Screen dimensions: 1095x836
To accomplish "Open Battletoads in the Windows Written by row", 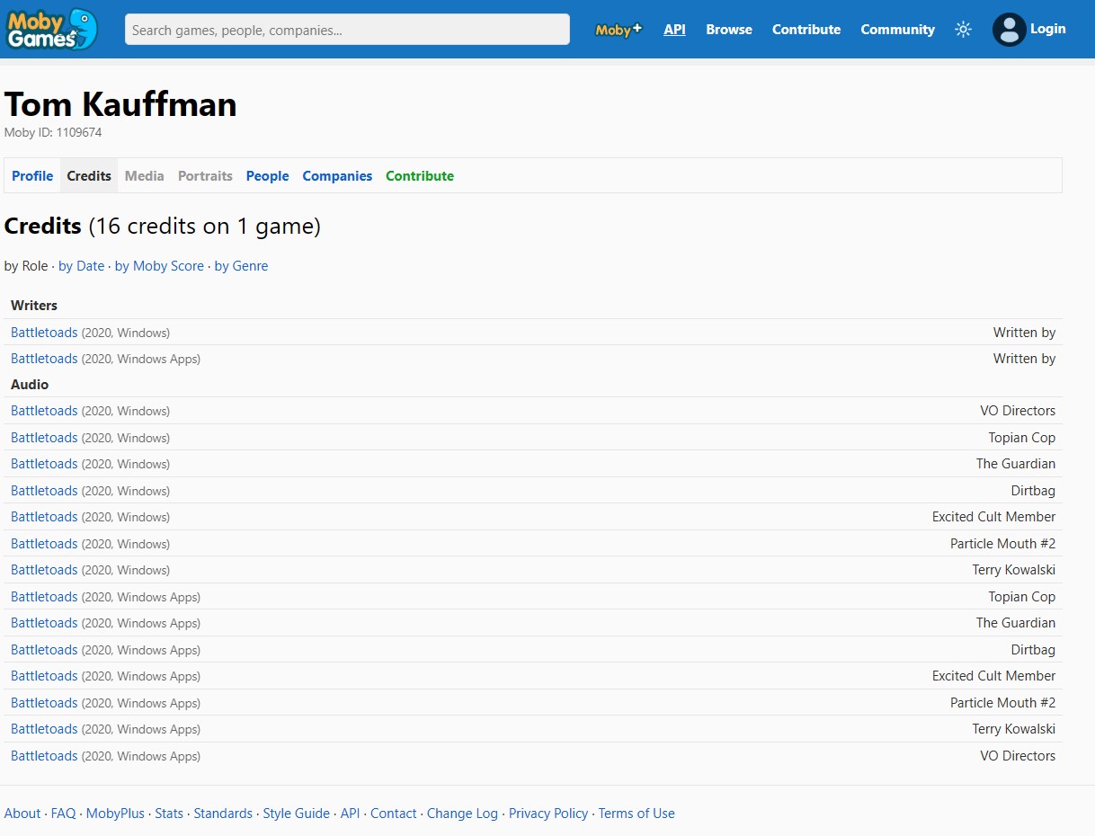I will point(44,333).
